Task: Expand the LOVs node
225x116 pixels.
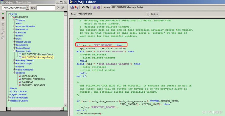Action: 14,38
